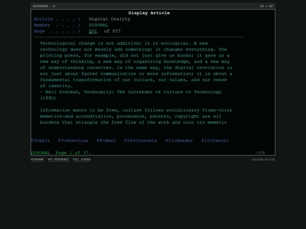Click the line starting 'fundamental transformation of our culture'

(x=133, y=80)
